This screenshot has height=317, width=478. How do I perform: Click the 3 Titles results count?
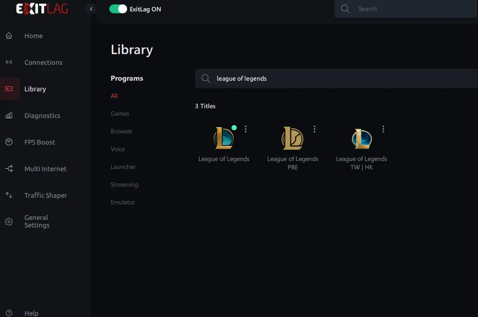coord(205,106)
